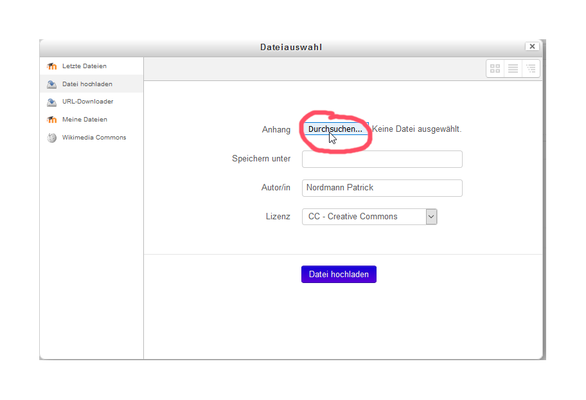Switch to icon grid view
Viewport: 586px width, 400px height.
(x=495, y=68)
